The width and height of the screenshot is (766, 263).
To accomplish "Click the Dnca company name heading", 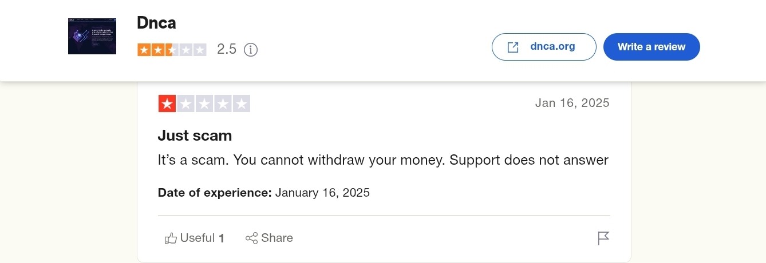I will [x=156, y=23].
